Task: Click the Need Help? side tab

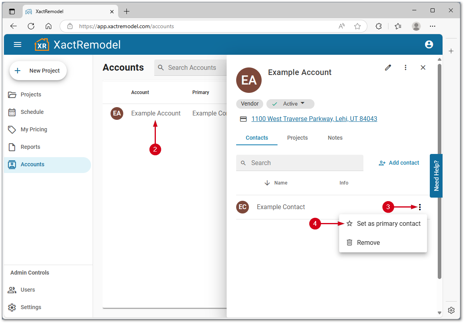Action: point(436,176)
